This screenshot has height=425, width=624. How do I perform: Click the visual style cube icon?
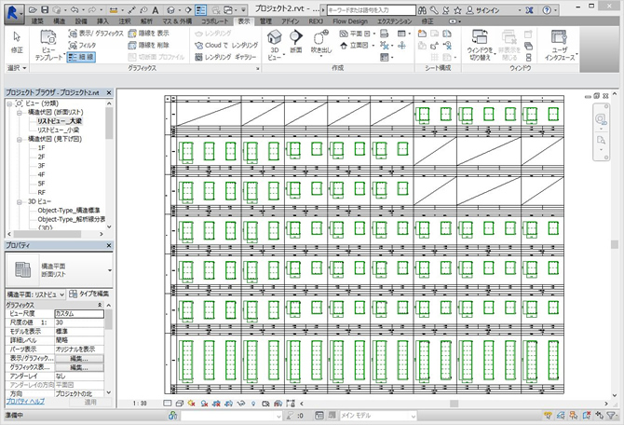(x=180, y=404)
